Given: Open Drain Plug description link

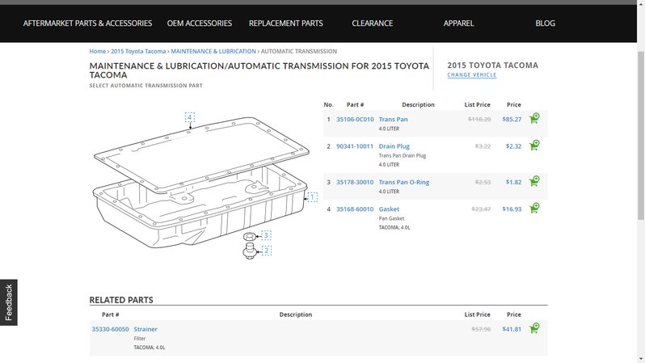Looking at the screenshot, I should tap(394, 146).
